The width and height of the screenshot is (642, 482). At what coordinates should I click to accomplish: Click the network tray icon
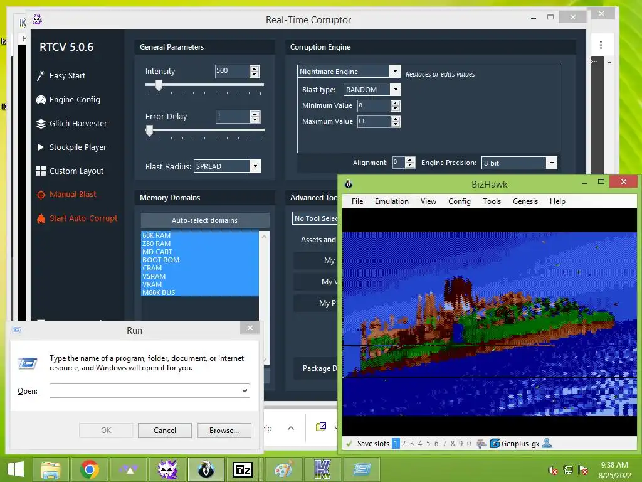[x=568, y=470]
